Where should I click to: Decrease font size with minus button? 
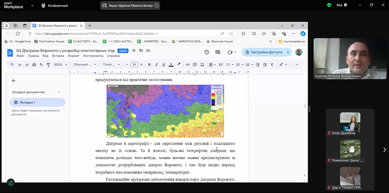[x=127, y=64]
